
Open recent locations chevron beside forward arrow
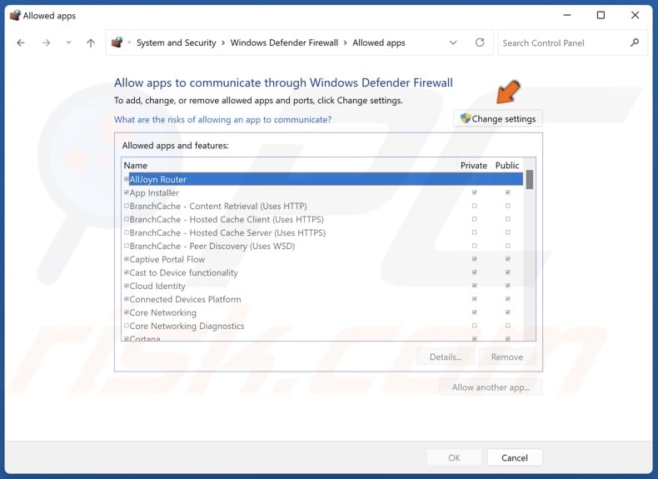68,42
